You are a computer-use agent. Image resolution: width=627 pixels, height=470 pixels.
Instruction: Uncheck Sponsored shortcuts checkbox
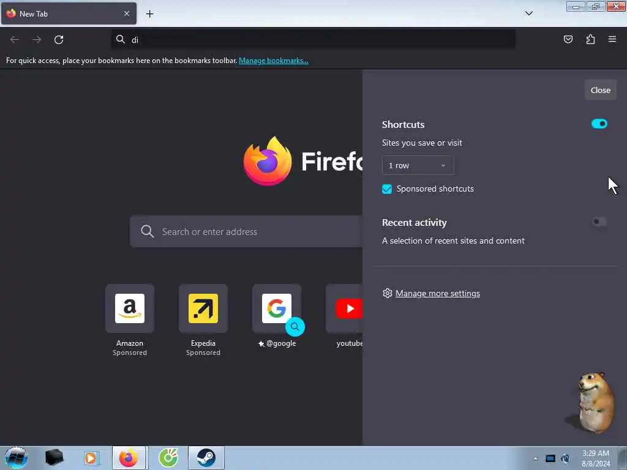pos(387,189)
